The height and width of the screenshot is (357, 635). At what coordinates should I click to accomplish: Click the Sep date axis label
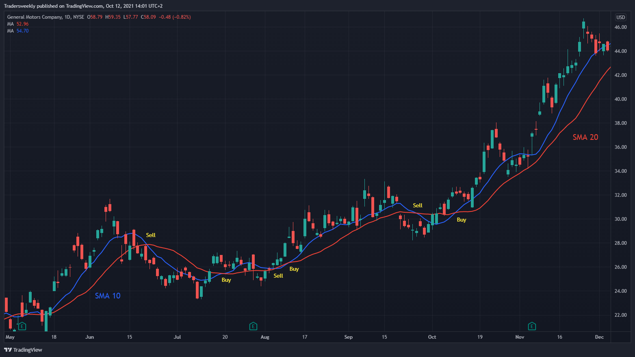click(349, 337)
